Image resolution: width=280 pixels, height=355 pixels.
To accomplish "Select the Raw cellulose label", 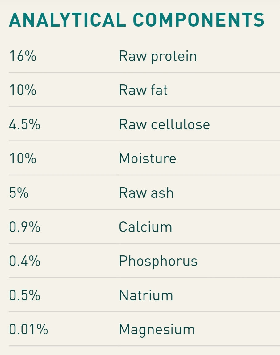I will pyautogui.click(x=164, y=125).
